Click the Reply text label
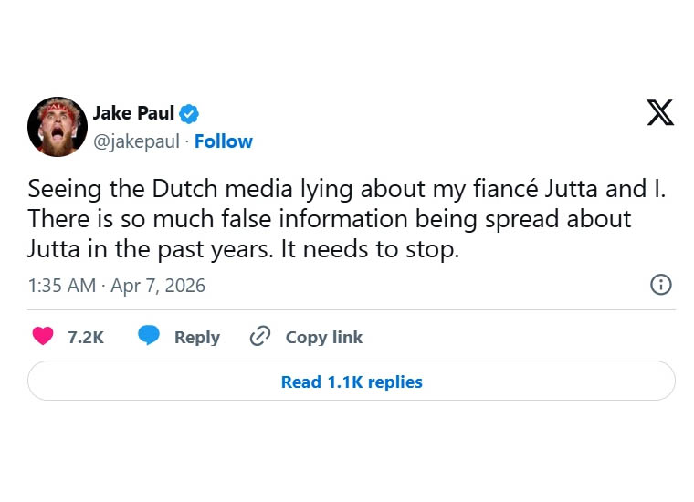Image resolution: width=694 pixels, height=502 pixels. [x=197, y=338]
